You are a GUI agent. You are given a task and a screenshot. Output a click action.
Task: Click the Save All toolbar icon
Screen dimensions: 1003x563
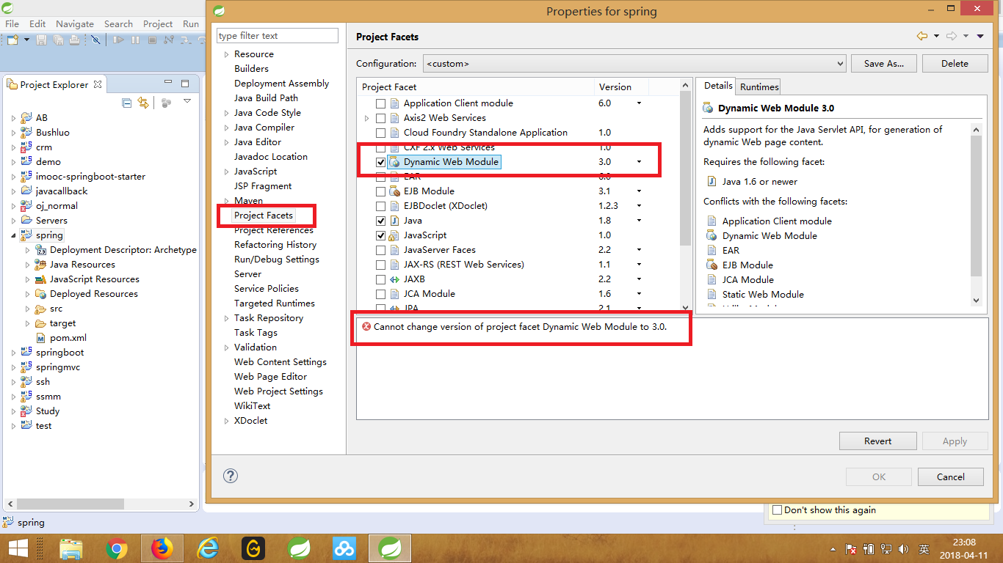(x=58, y=40)
